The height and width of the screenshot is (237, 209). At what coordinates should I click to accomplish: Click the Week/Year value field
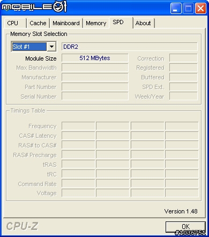point(183,97)
